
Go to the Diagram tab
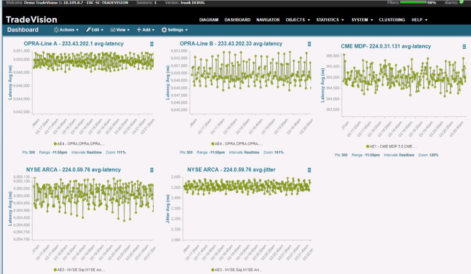point(209,20)
